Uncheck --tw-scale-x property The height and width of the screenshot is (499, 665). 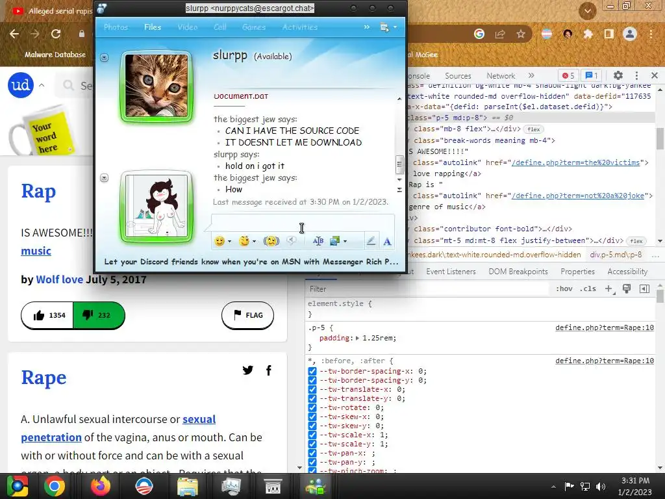point(312,435)
